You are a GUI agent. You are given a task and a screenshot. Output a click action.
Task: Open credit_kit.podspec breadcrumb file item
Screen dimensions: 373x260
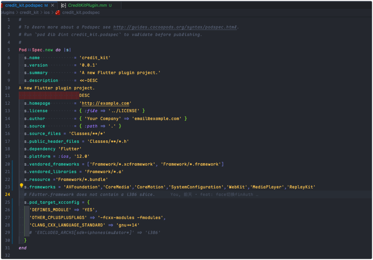point(81,12)
